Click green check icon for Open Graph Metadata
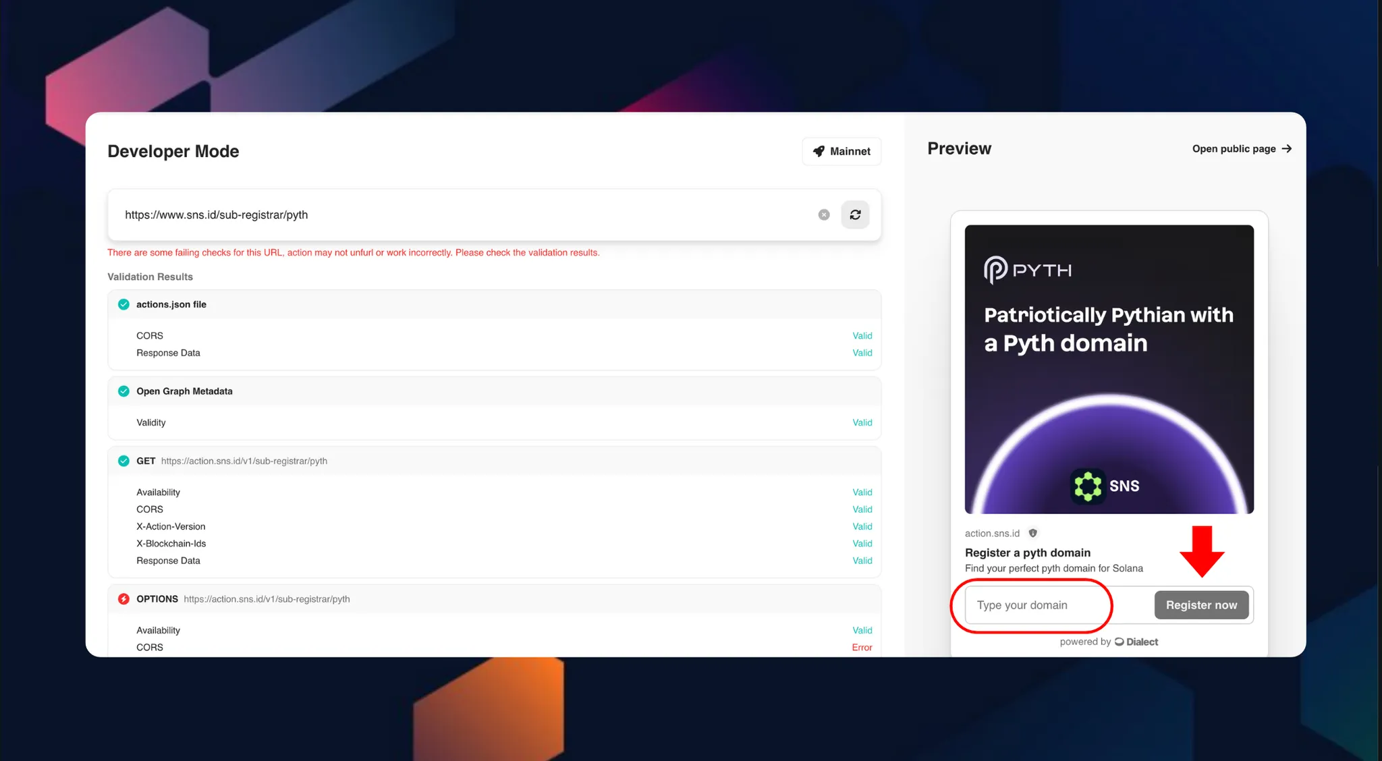The image size is (1382, 761). (123, 391)
